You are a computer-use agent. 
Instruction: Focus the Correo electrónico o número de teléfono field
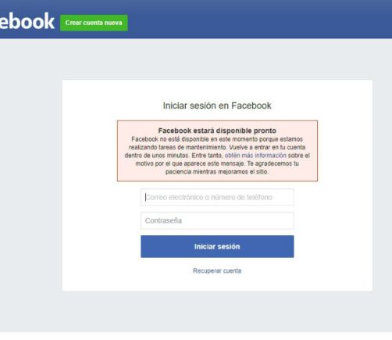click(x=217, y=197)
